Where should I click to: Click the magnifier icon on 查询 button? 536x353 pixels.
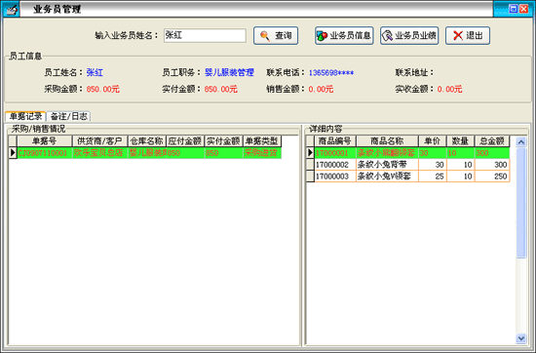264,35
